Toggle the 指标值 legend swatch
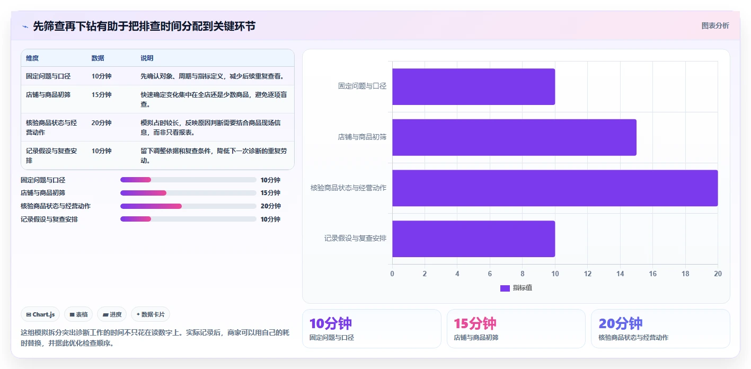 coord(505,288)
